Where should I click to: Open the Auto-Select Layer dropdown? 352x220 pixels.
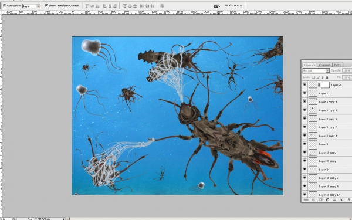tap(32, 6)
